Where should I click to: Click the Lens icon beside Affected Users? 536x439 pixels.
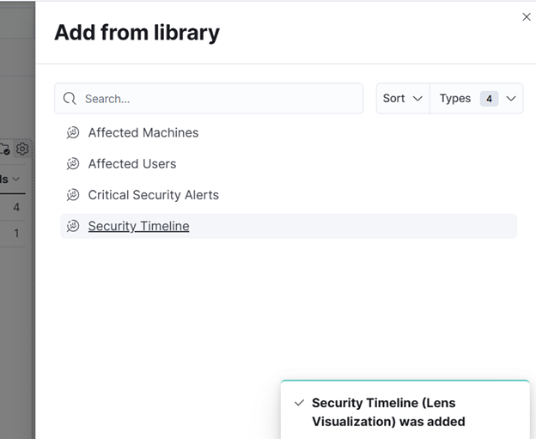click(x=73, y=164)
